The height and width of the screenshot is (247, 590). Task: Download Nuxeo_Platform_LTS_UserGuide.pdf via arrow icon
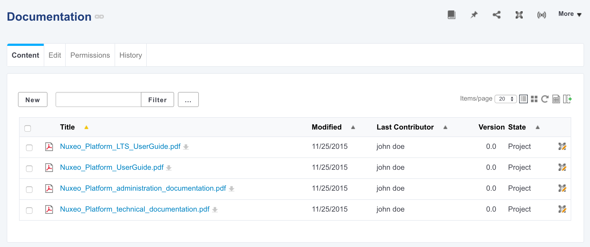(x=186, y=147)
